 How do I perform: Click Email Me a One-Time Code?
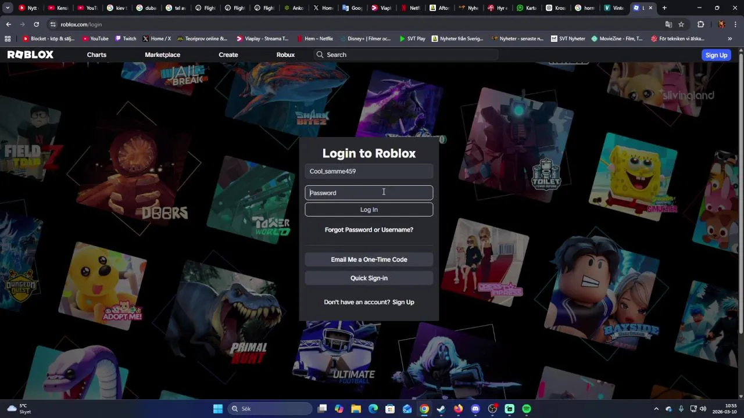369,260
